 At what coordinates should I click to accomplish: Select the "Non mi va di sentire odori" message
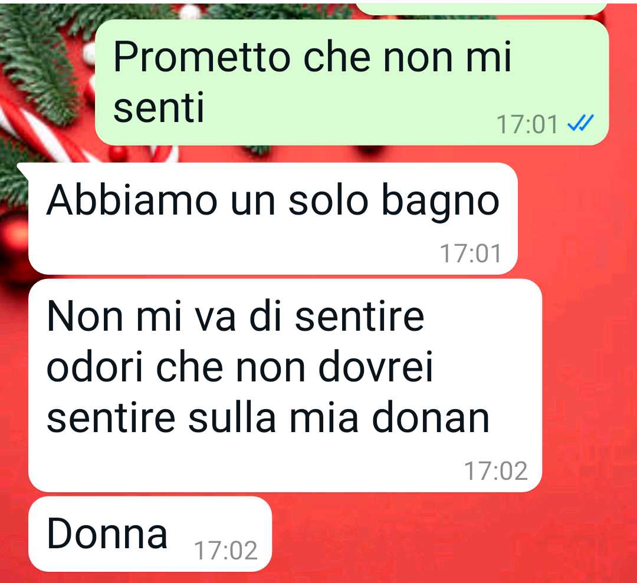click(x=285, y=386)
